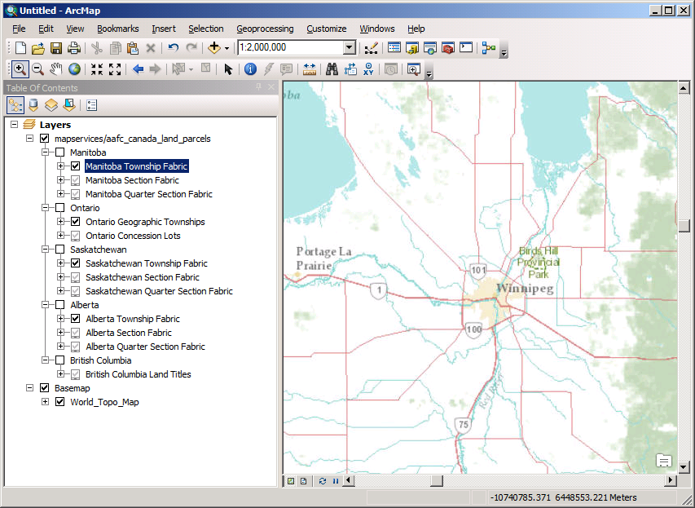Click the map horizontal scrollbar thumb
This screenshot has height=508, width=695.
click(x=437, y=480)
